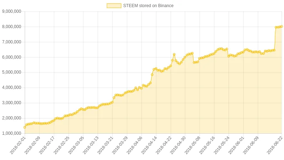The image size is (284, 160).
Task: Click the 9,000,000 y-axis label
Action: point(12,11)
